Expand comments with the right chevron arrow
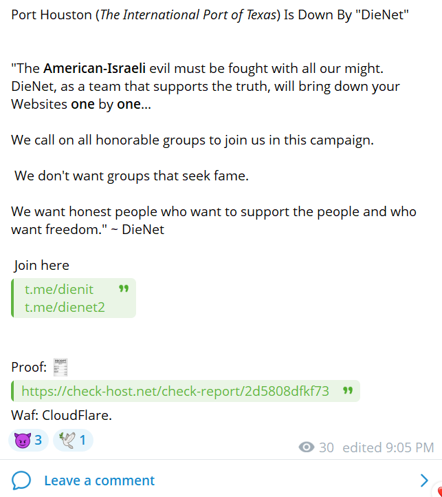This screenshot has height=497, width=442. (424, 480)
